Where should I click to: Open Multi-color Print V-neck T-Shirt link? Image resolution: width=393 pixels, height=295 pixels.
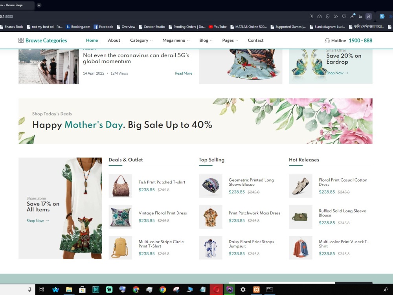(x=343, y=244)
